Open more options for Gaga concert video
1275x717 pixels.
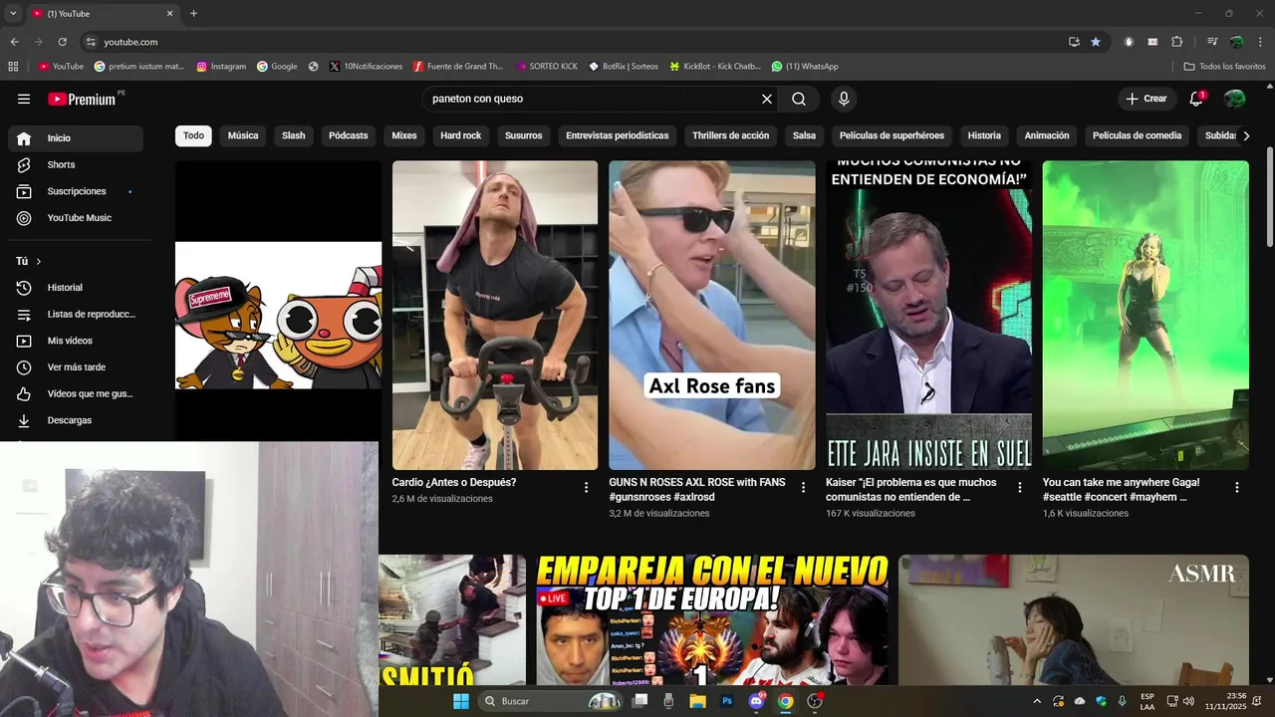coord(1236,487)
